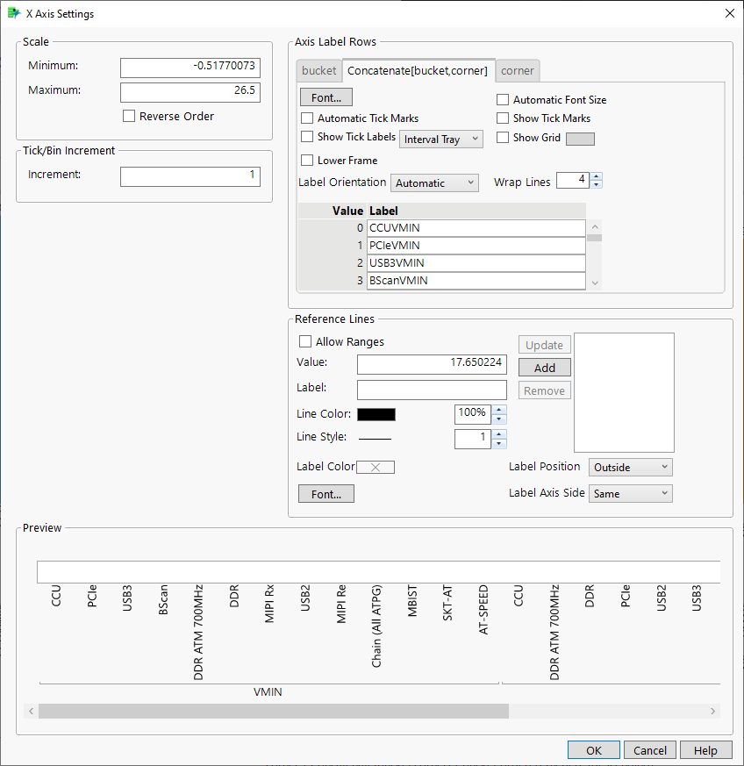Click the JMP icon in title bar
This screenshot has width=744, height=766.
(x=13, y=13)
